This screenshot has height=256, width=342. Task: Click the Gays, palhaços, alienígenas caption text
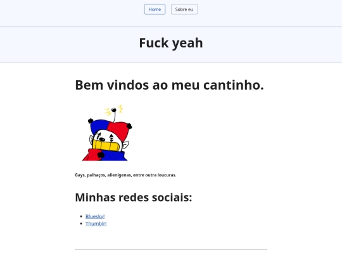[125, 175]
